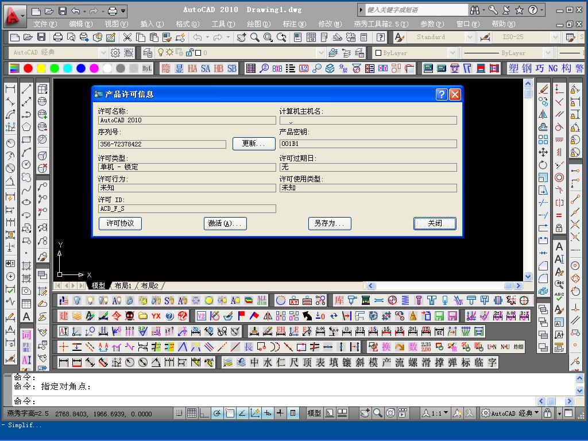Click the New file icon in standard toolbar

click(x=15, y=37)
